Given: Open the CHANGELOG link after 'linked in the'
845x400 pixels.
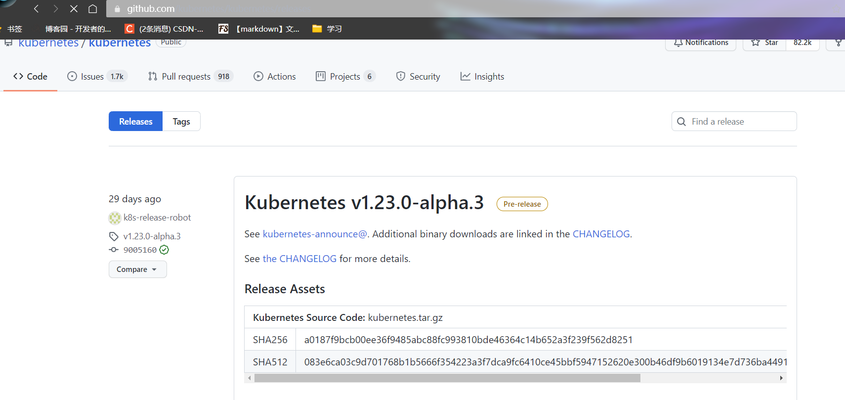Looking at the screenshot, I should click(x=601, y=234).
